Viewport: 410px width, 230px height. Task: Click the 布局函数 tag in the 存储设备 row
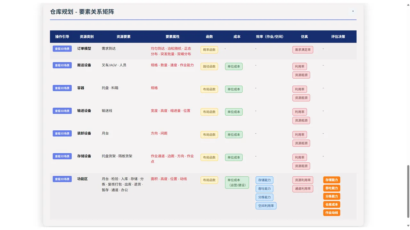point(209,157)
